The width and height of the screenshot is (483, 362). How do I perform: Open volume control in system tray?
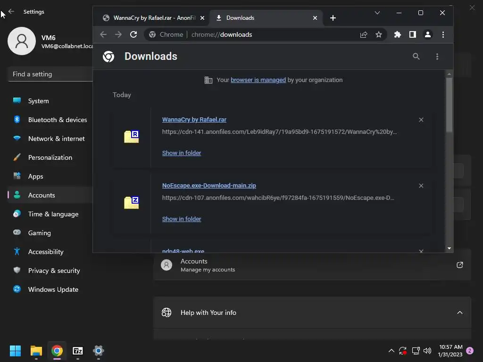[427, 351]
